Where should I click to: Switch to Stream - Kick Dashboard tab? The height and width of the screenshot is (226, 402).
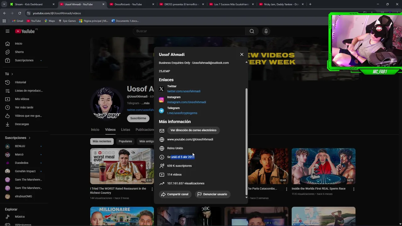pyautogui.click(x=31, y=4)
